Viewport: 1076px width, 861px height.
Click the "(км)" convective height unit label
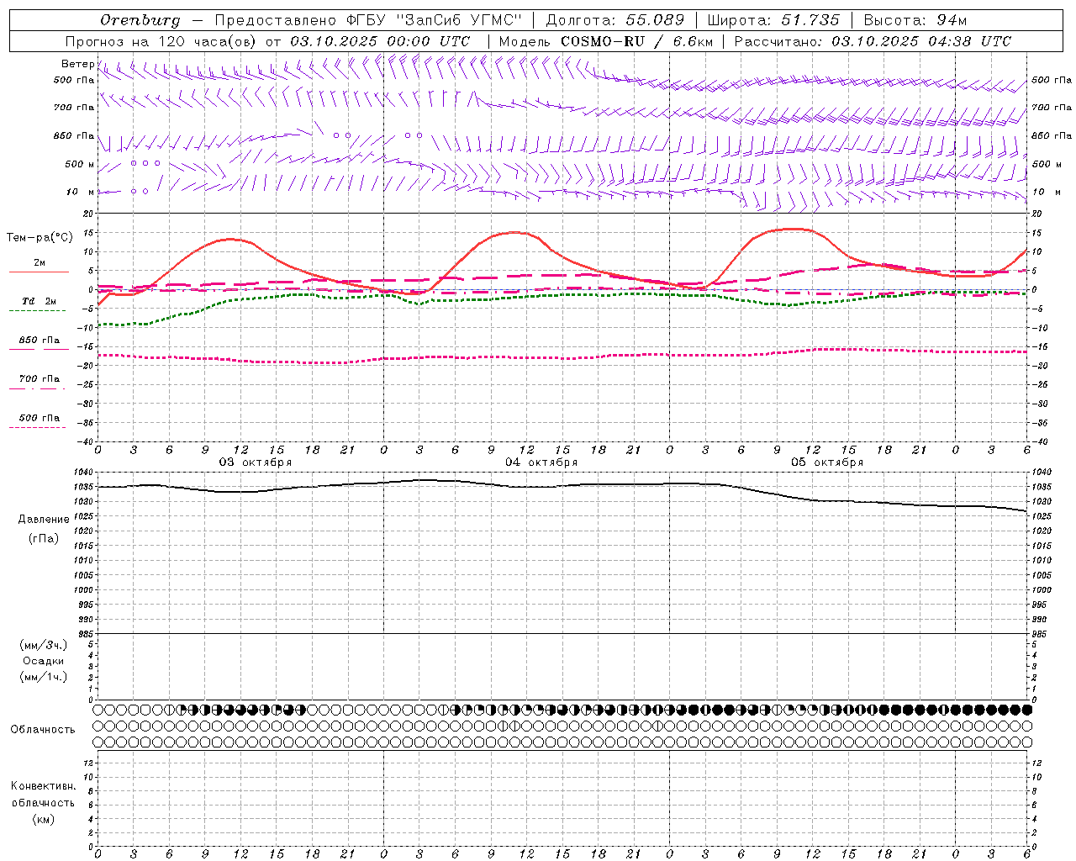(x=44, y=819)
